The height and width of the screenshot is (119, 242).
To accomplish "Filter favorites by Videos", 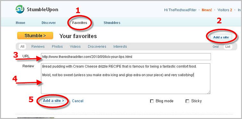I will [x=75, y=47].
